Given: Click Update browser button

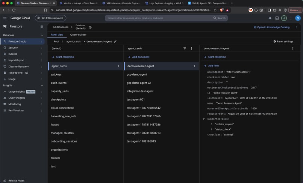Looking at the screenshot, I should click(x=295, y=10).
